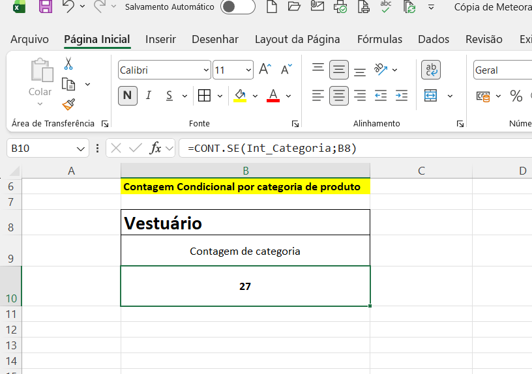Decrease indent icon
Image resolution: width=532 pixels, height=374 pixels.
(x=381, y=96)
